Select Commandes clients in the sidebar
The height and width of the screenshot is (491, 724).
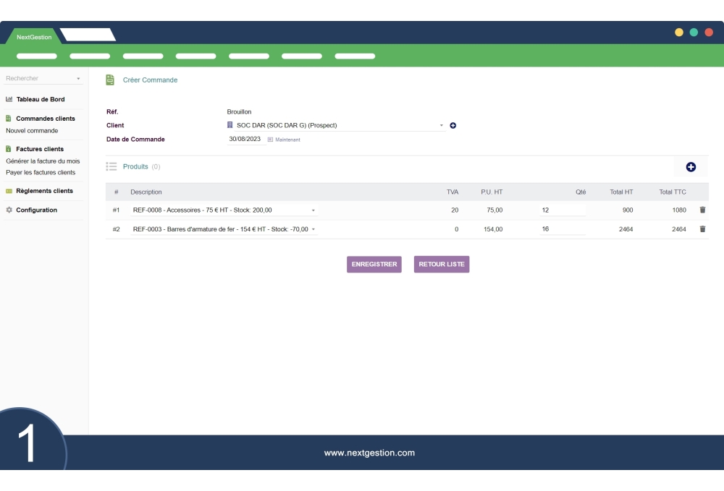click(x=44, y=118)
